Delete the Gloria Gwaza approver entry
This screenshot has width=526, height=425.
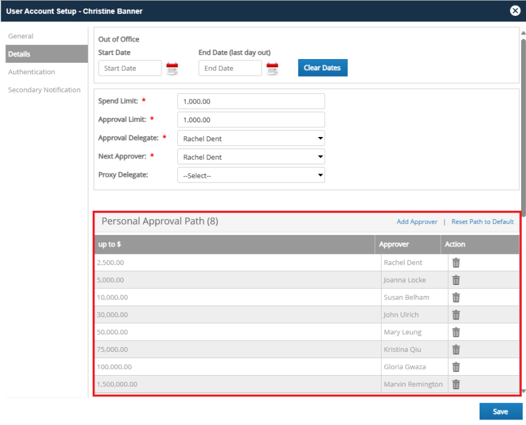[456, 367]
